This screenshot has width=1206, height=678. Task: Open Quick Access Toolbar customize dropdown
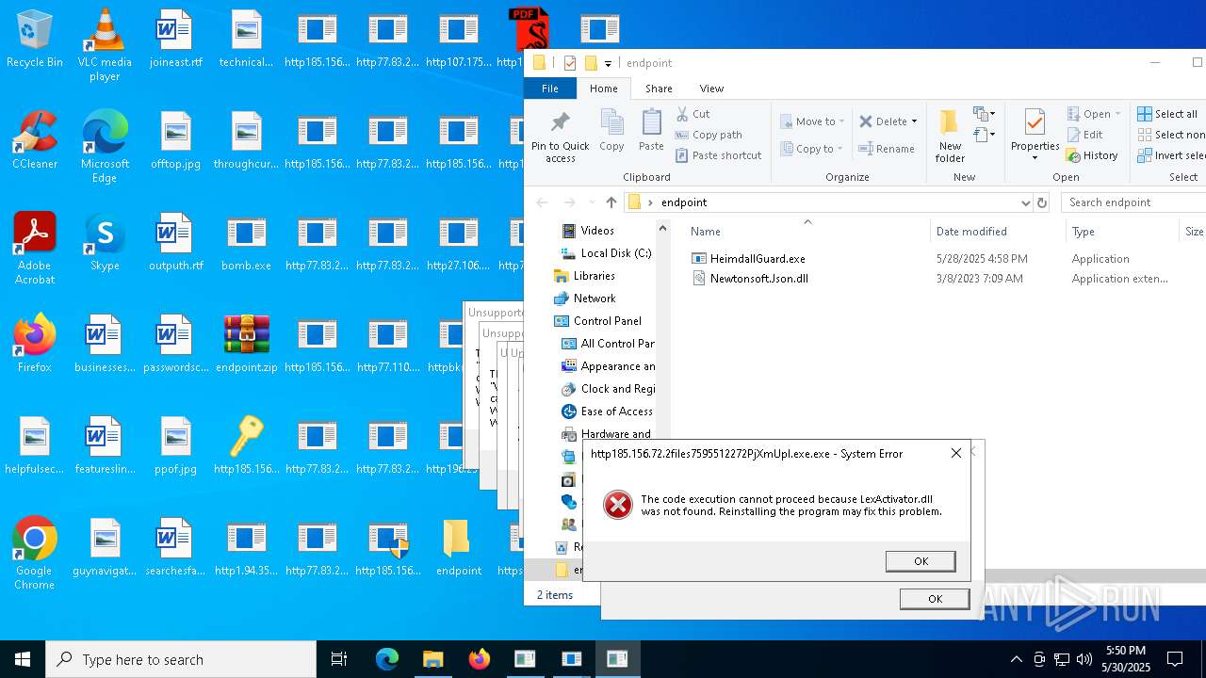point(608,63)
